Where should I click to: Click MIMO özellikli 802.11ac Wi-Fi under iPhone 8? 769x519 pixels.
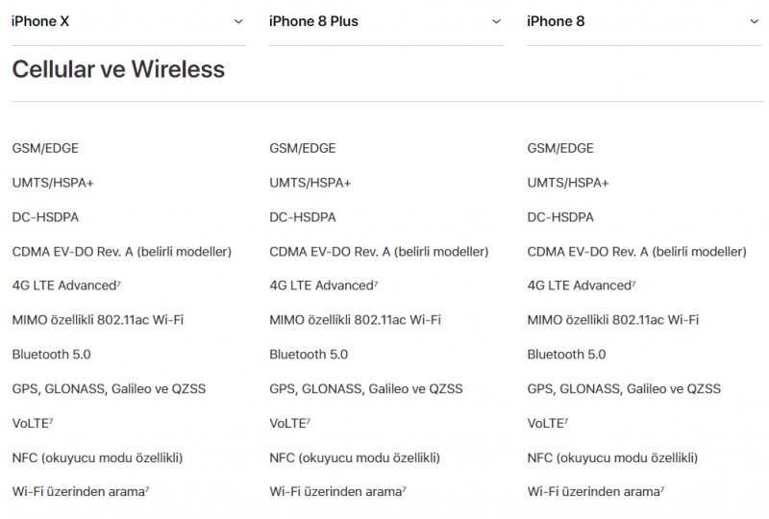(612, 320)
